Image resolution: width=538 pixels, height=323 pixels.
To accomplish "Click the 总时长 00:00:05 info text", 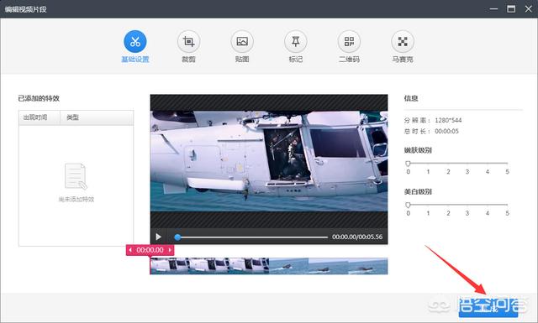I will tap(431, 131).
